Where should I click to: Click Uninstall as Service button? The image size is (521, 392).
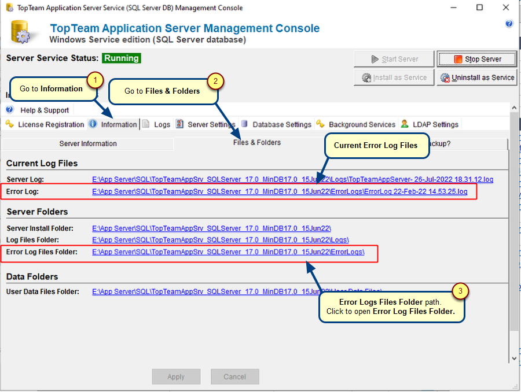pyautogui.click(x=477, y=77)
